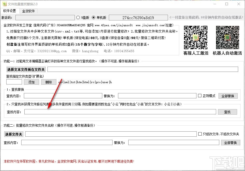Focus the 查找内容 field in section 1

(63, 96)
